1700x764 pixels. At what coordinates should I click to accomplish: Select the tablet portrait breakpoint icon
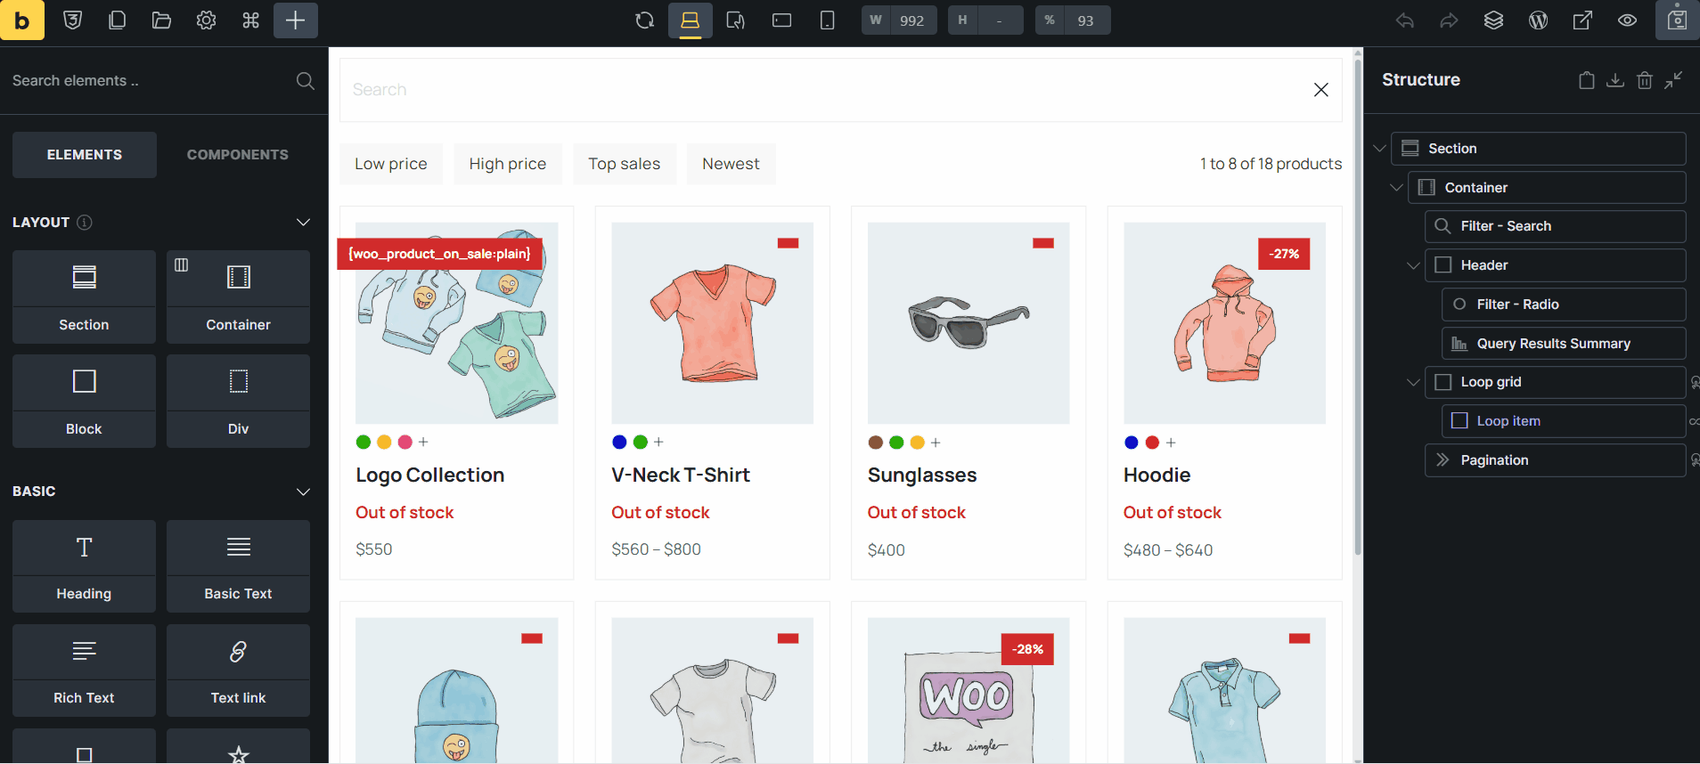click(x=736, y=20)
